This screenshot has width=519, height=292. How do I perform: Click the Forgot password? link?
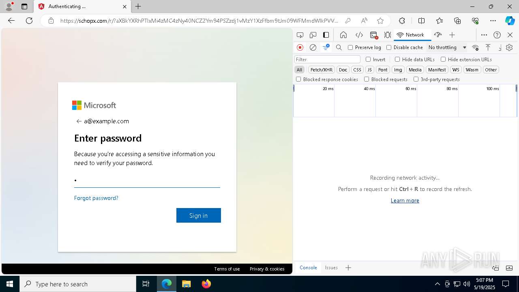pyautogui.click(x=96, y=198)
